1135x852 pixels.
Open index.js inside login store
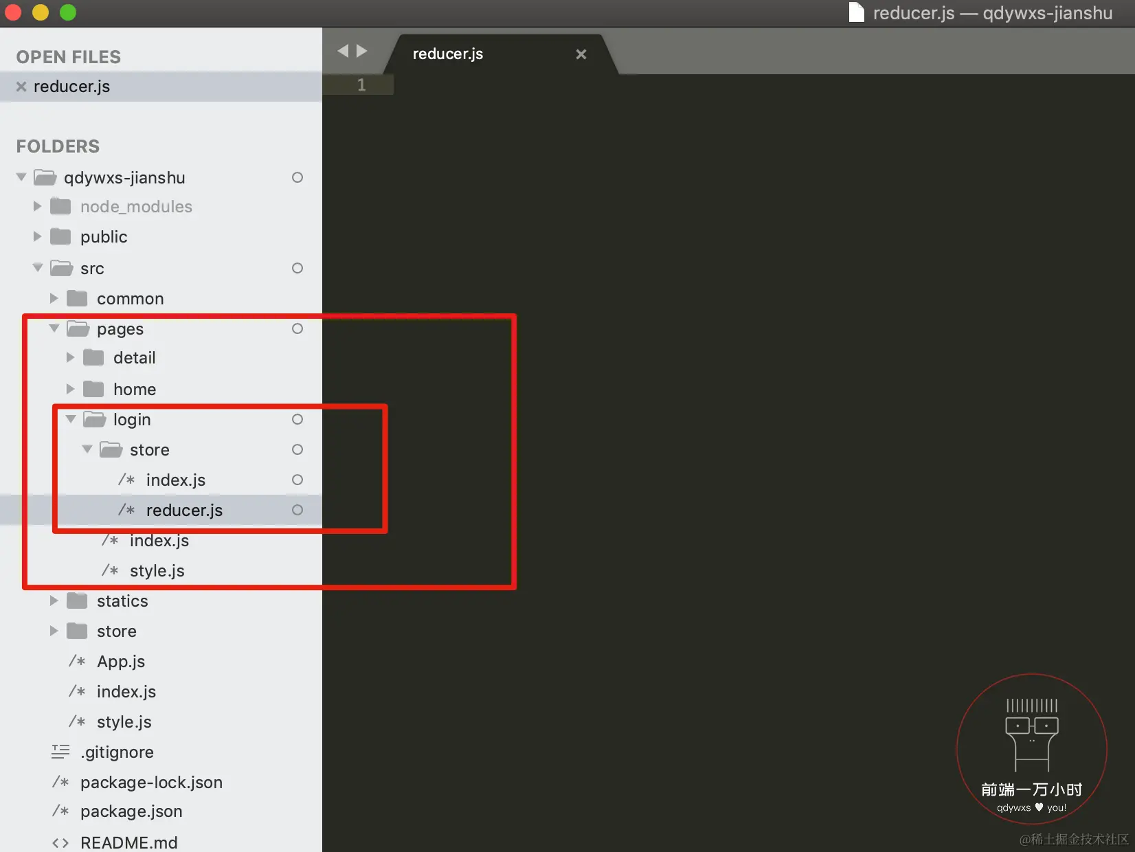click(176, 480)
